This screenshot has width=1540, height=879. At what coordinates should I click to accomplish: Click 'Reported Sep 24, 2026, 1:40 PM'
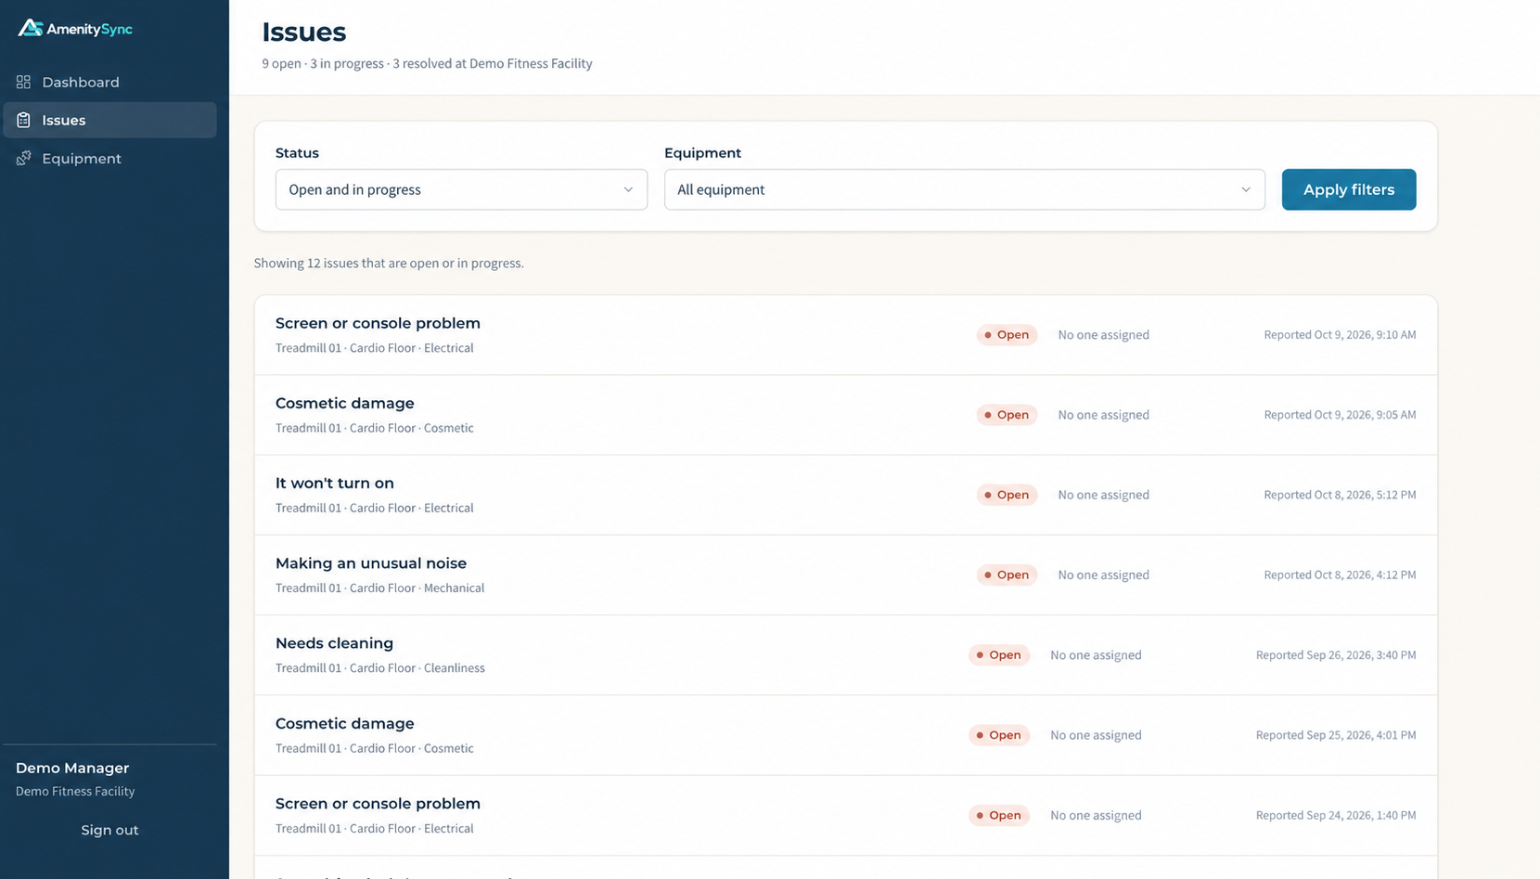click(x=1336, y=815)
